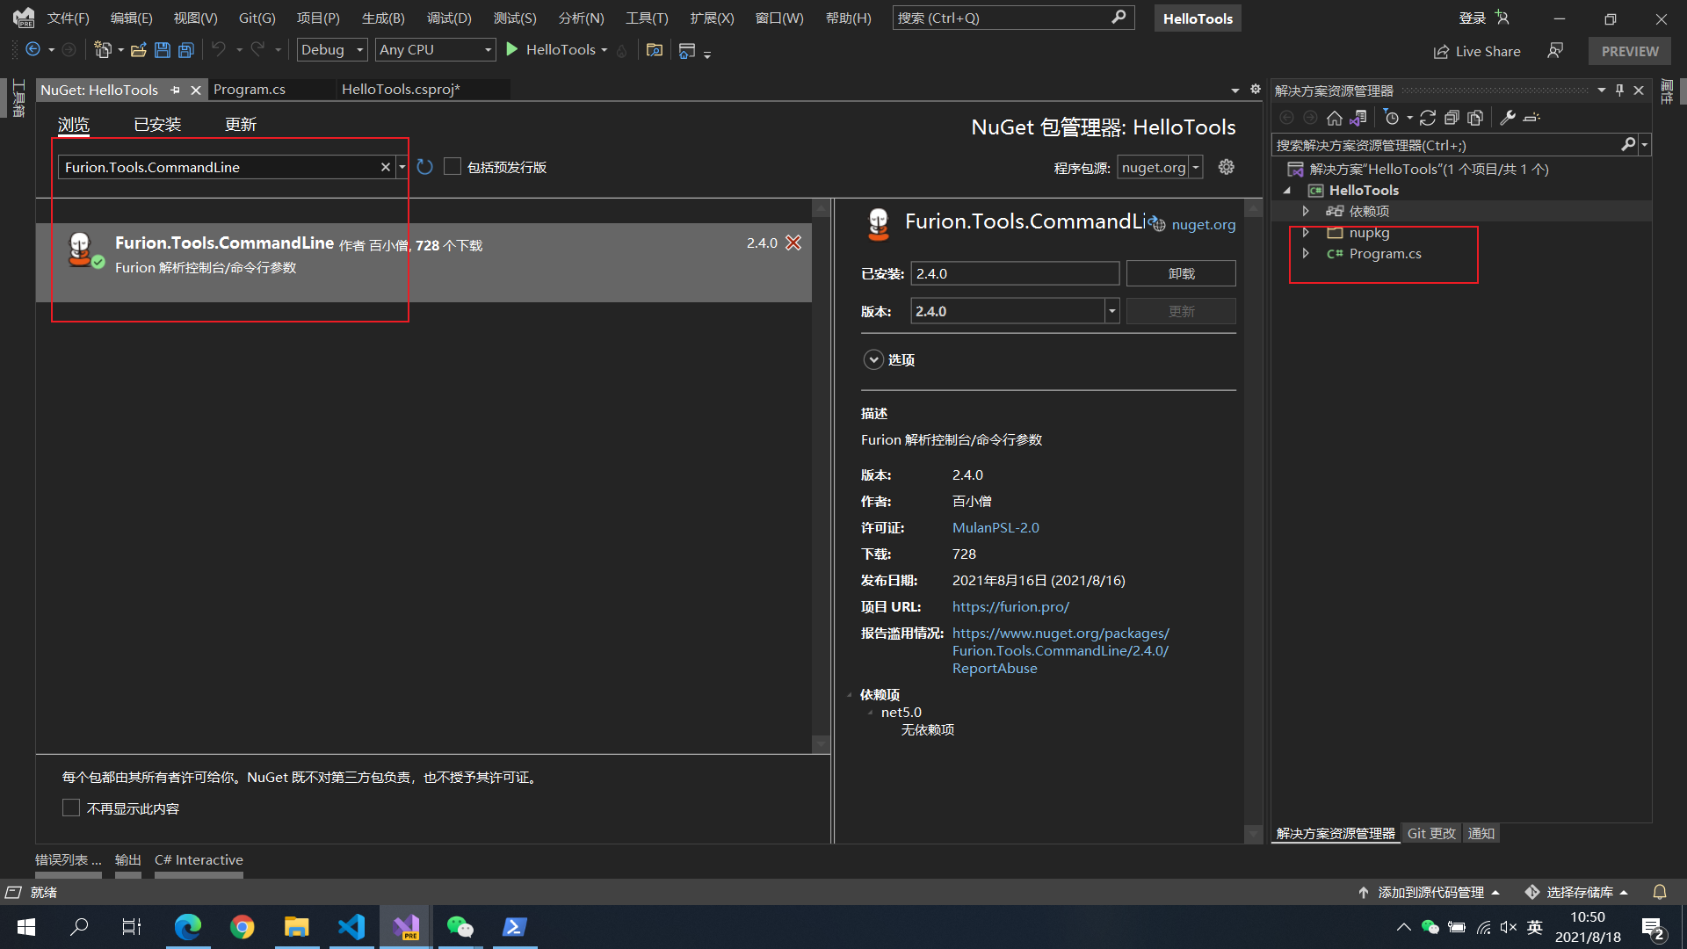Start debugging with the green HelloTools play button
1687x949 pixels.
(x=512, y=50)
